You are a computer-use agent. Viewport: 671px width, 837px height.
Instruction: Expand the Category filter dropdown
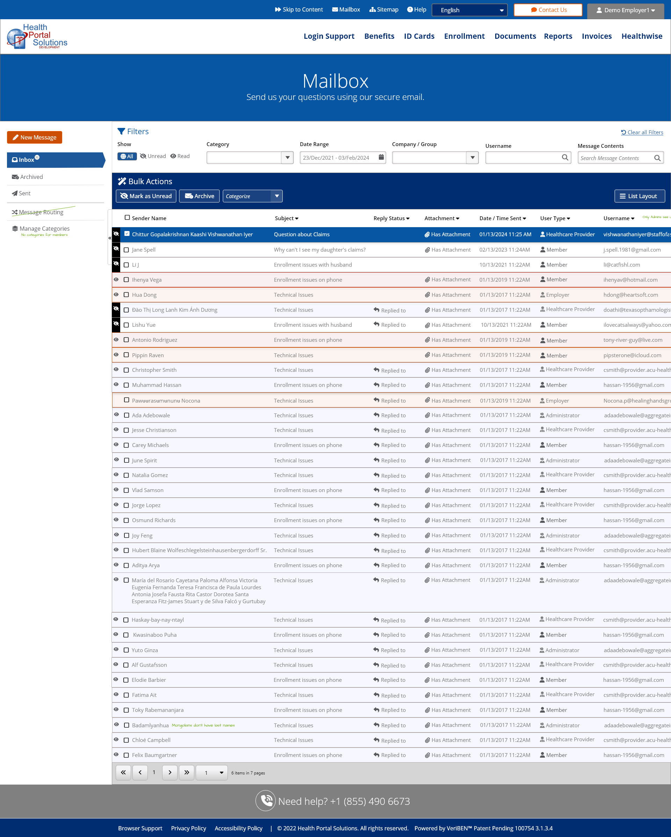coord(287,158)
